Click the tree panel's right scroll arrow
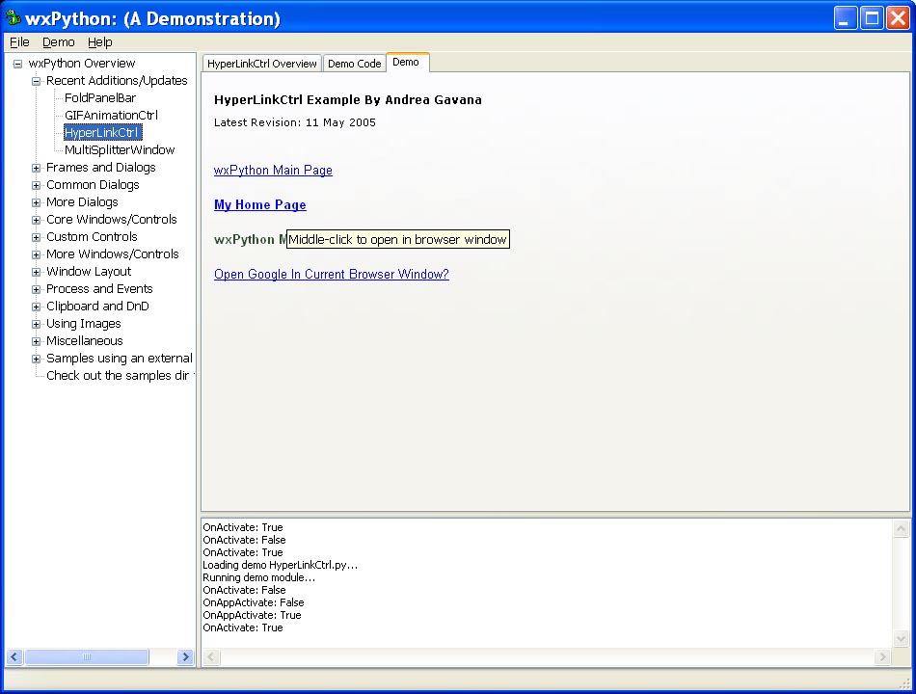Image resolution: width=916 pixels, height=694 pixels. click(185, 657)
